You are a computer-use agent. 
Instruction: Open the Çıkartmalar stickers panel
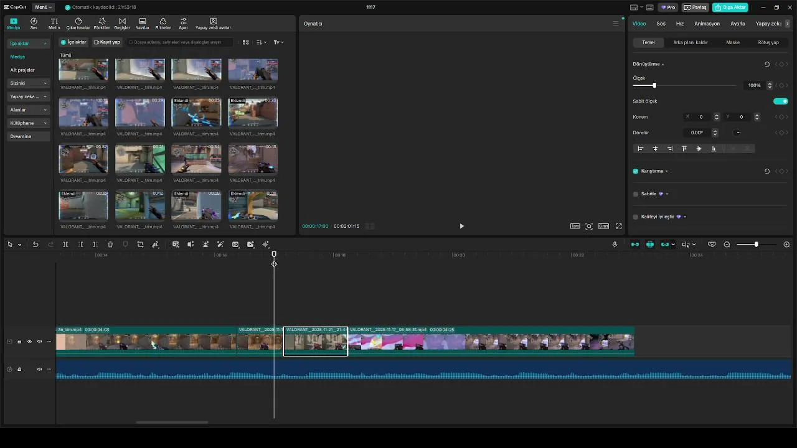[78, 24]
